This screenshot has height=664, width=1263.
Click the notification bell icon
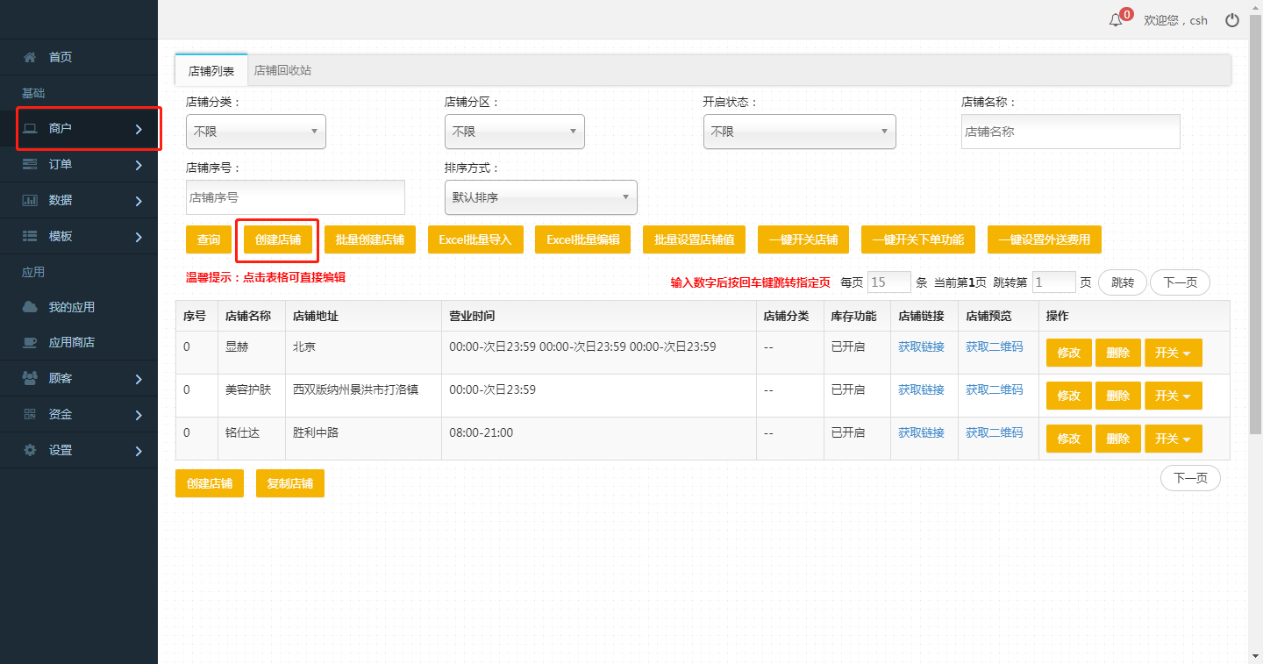click(x=1115, y=20)
